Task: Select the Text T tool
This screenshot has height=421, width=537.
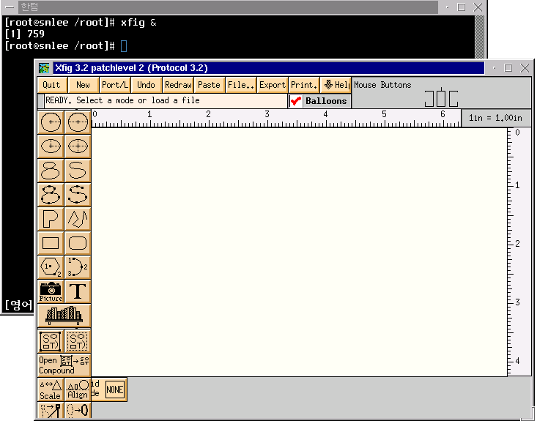Action: coord(78,291)
